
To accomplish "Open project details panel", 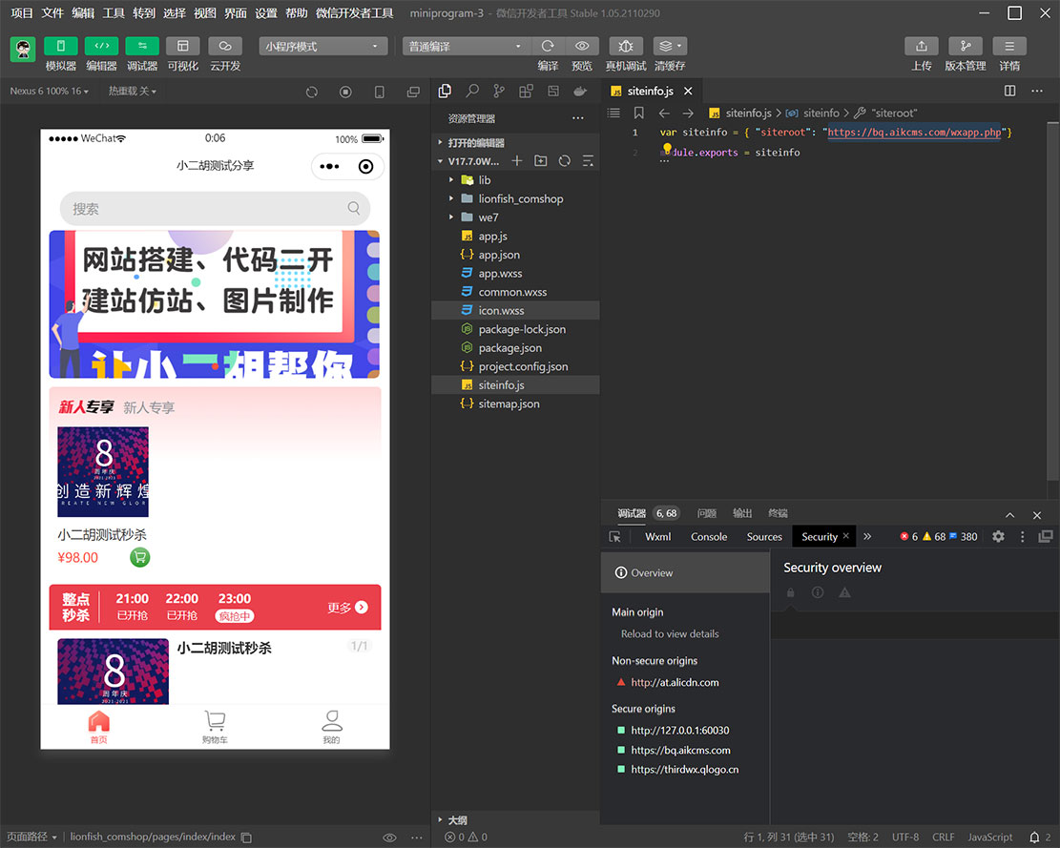I will click(1009, 46).
